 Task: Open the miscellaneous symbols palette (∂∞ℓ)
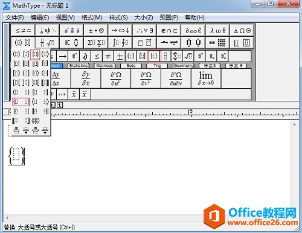click(193, 30)
